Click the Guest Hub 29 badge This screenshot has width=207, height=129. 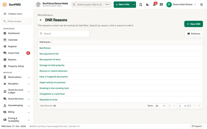28,53
